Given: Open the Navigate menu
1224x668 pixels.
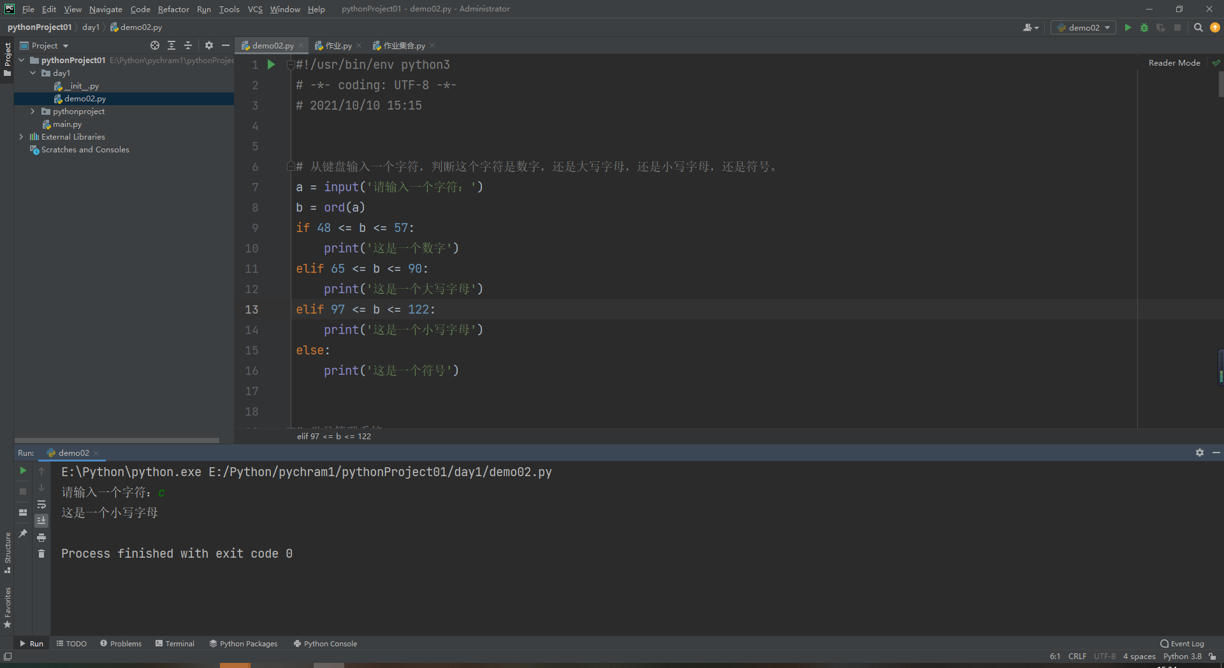Looking at the screenshot, I should [x=106, y=9].
